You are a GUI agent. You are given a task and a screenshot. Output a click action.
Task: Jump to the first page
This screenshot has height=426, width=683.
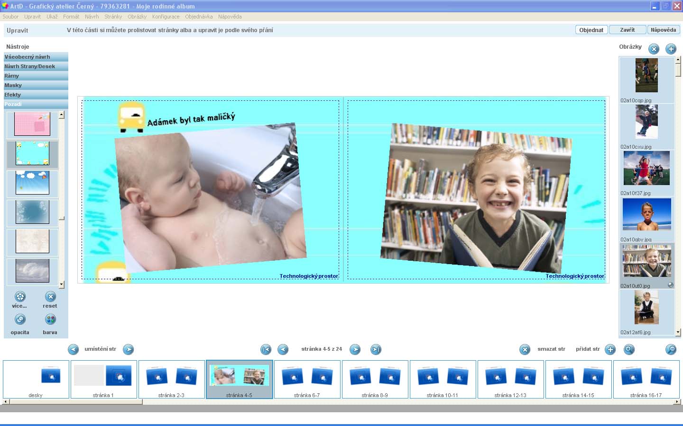(x=266, y=350)
